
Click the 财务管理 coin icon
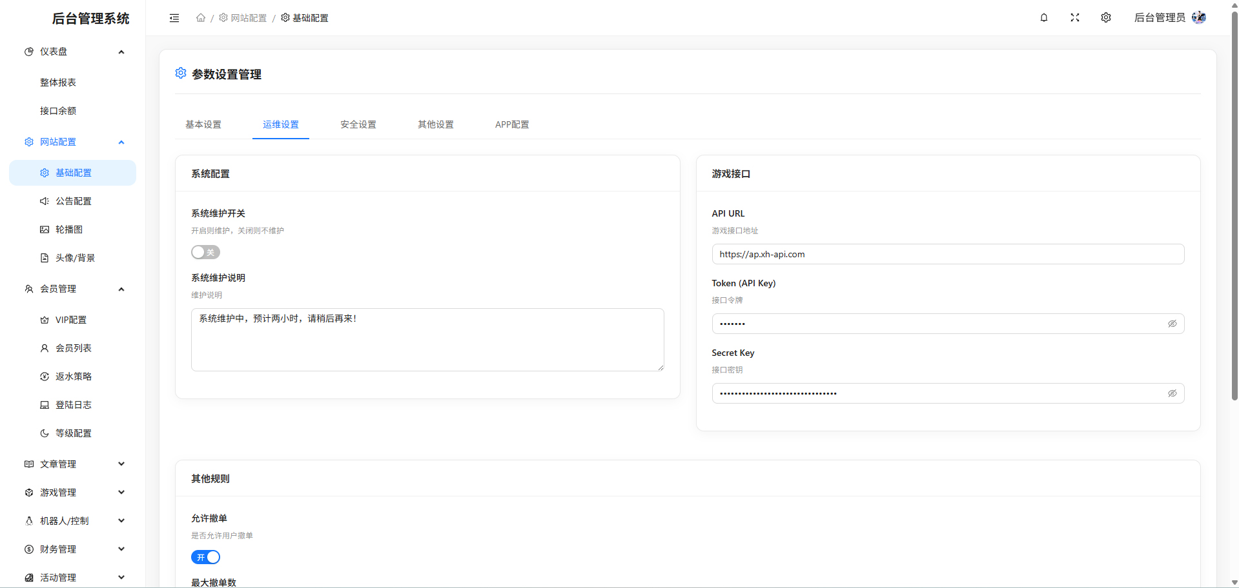click(29, 549)
